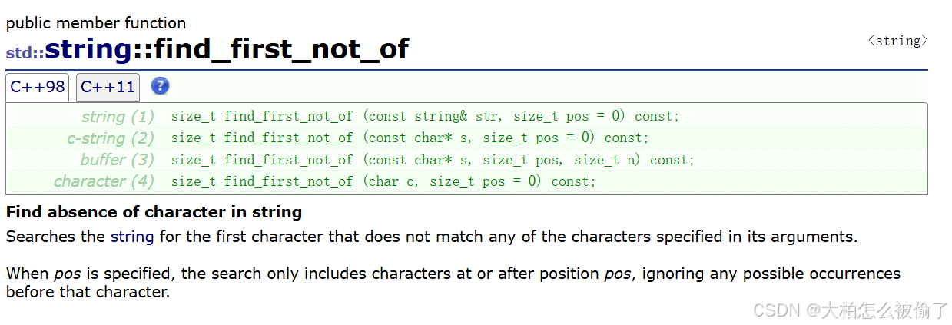Select the string (1) overload label

click(118, 117)
